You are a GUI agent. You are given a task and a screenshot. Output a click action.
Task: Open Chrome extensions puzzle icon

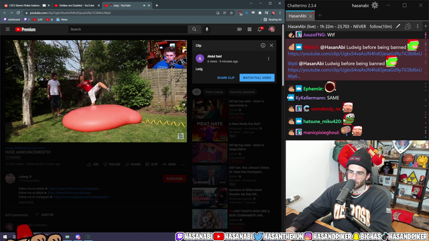click(x=259, y=13)
